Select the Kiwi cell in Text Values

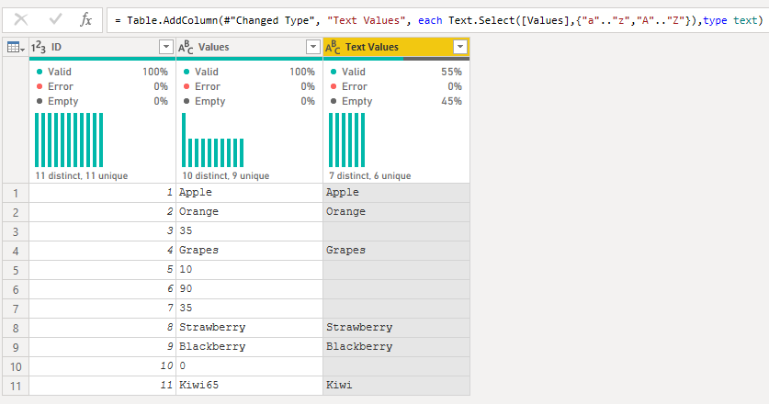[x=396, y=386]
